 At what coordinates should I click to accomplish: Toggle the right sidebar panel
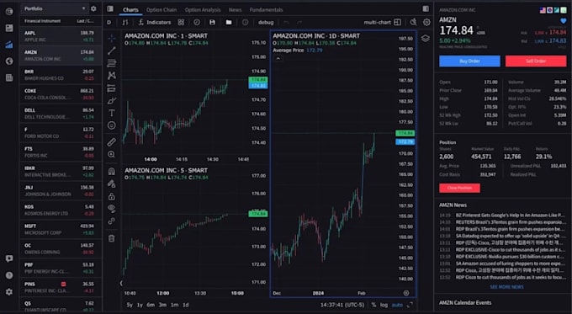pyautogui.click(x=426, y=8)
